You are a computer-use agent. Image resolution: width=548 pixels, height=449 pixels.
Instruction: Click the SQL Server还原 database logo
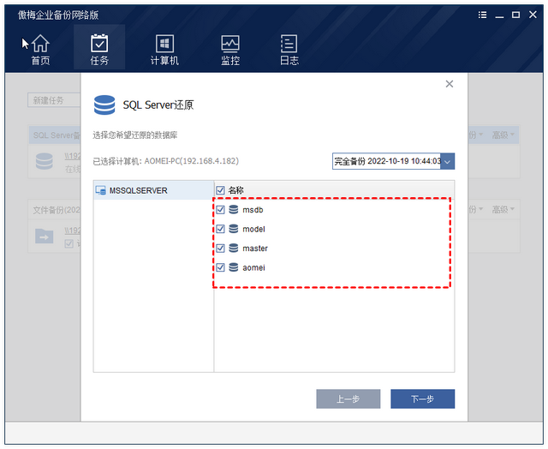tap(104, 105)
